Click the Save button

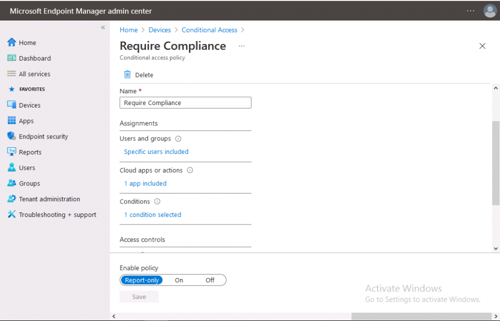point(139,297)
